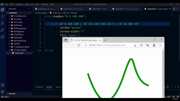Open the File menu
The height and width of the screenshot is (101, 180).
(x=6, y=4)
